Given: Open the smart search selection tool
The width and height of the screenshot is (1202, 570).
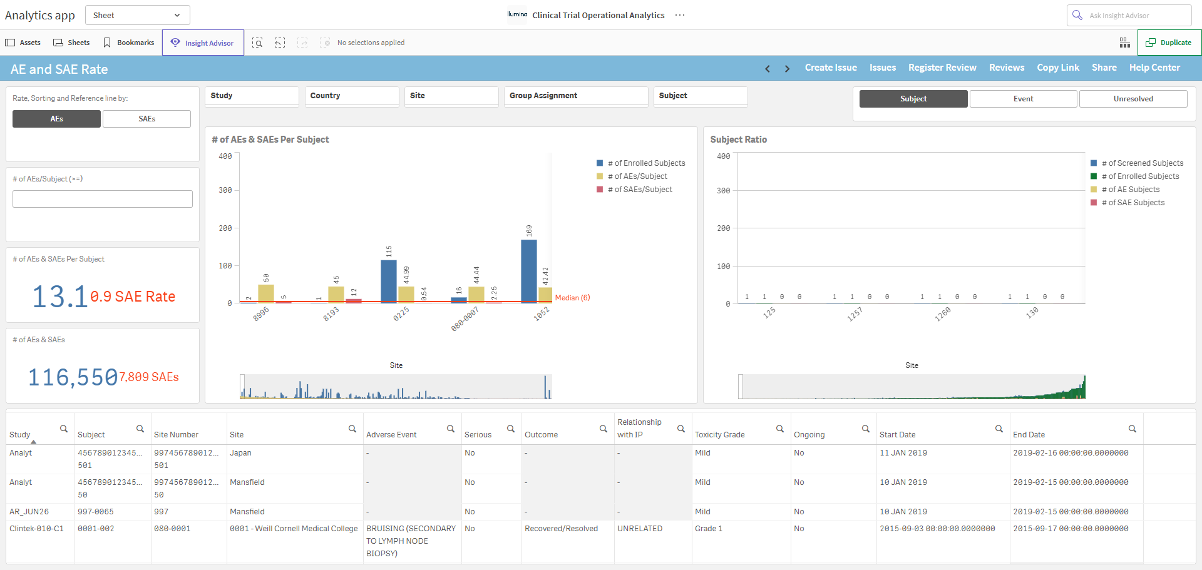Looking at the screenshot, I should (x=257, y=43).
